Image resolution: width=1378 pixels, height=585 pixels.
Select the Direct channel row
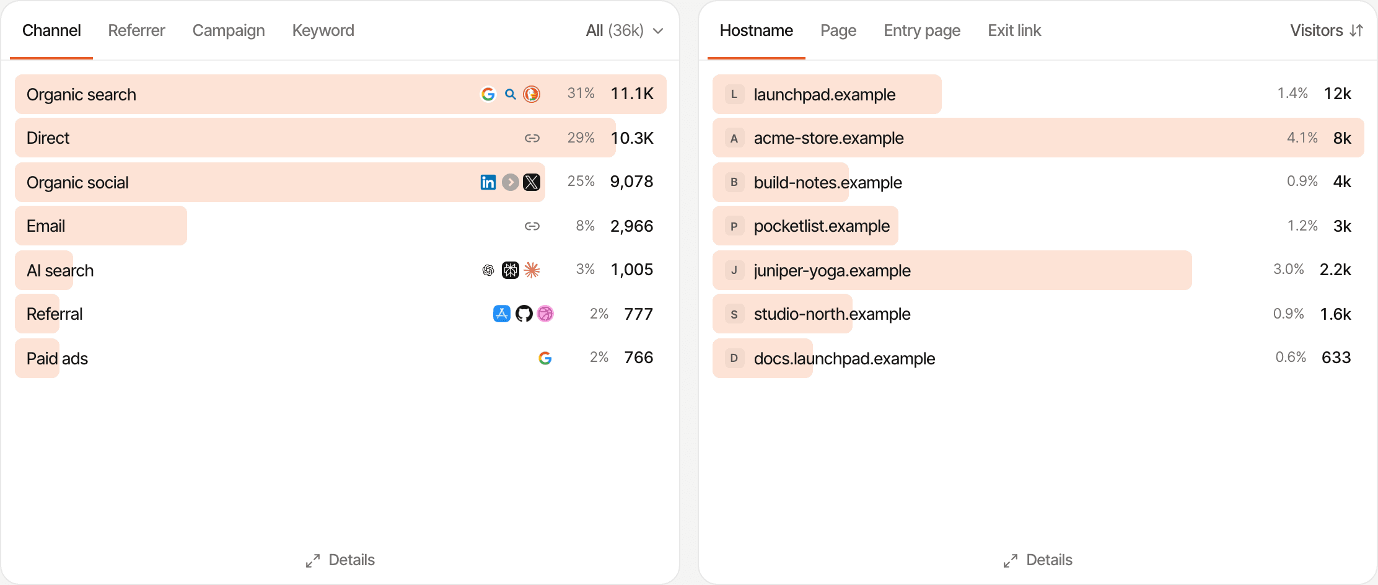pos(341,138)
